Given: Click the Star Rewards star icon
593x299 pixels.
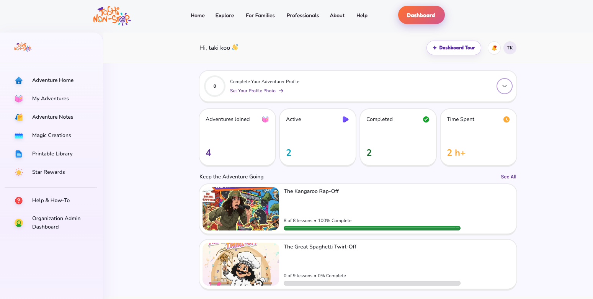Looking at the screenshot, I should (19, 172).
